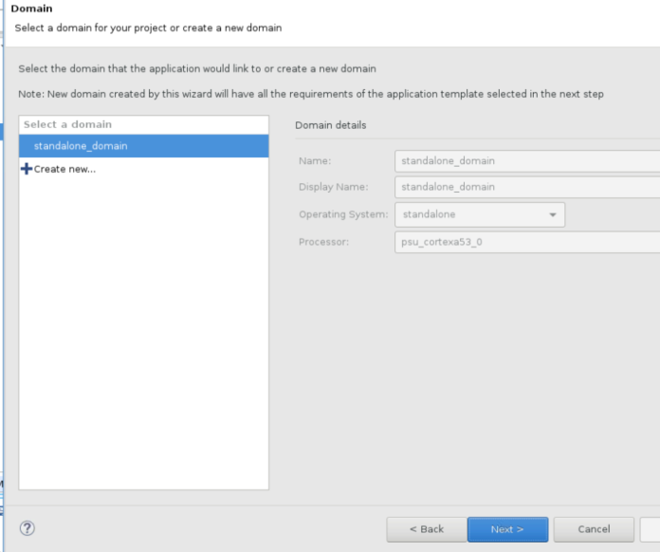The width and height of the screenshot is (660, 552).
Task: Click the plus icon beside Create new
Action: point(26,169)
